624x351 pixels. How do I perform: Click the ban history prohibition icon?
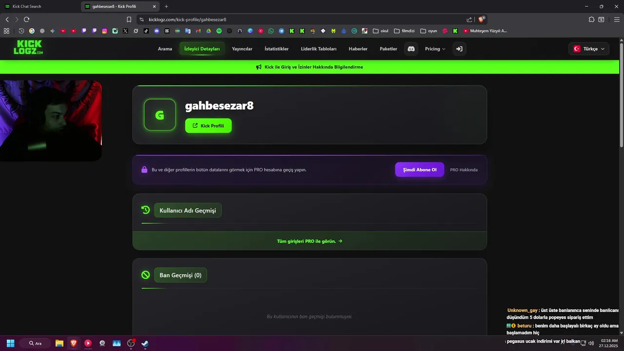pyautogui.click(x=145, y=275)
